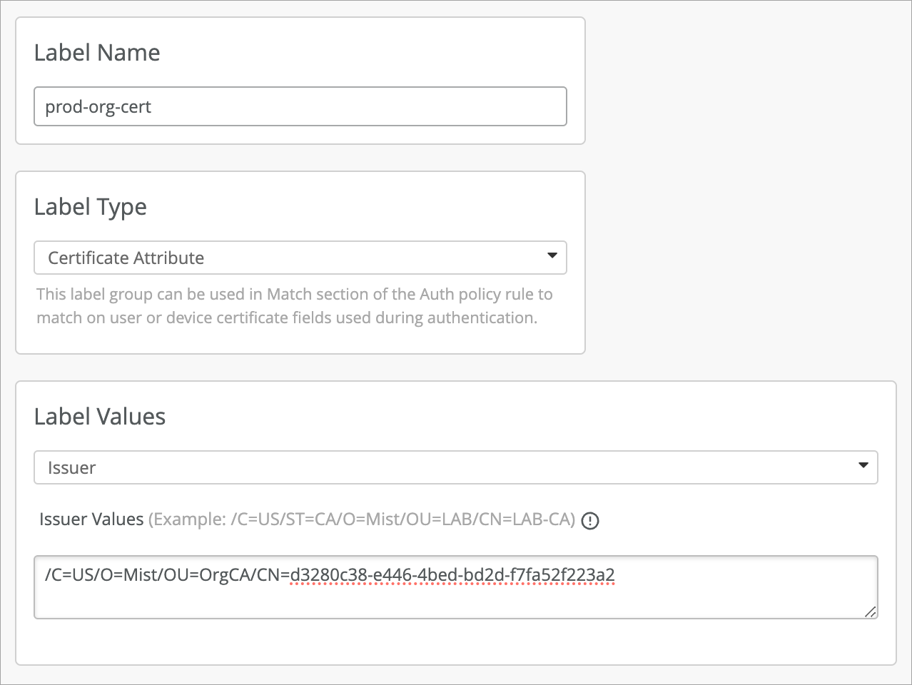Image resolution: width=912 pixels, height=685 pixels.
Task: Click the prod-org-cert text in Label Name
Action: pyautogui.click(x=98, y=107)
